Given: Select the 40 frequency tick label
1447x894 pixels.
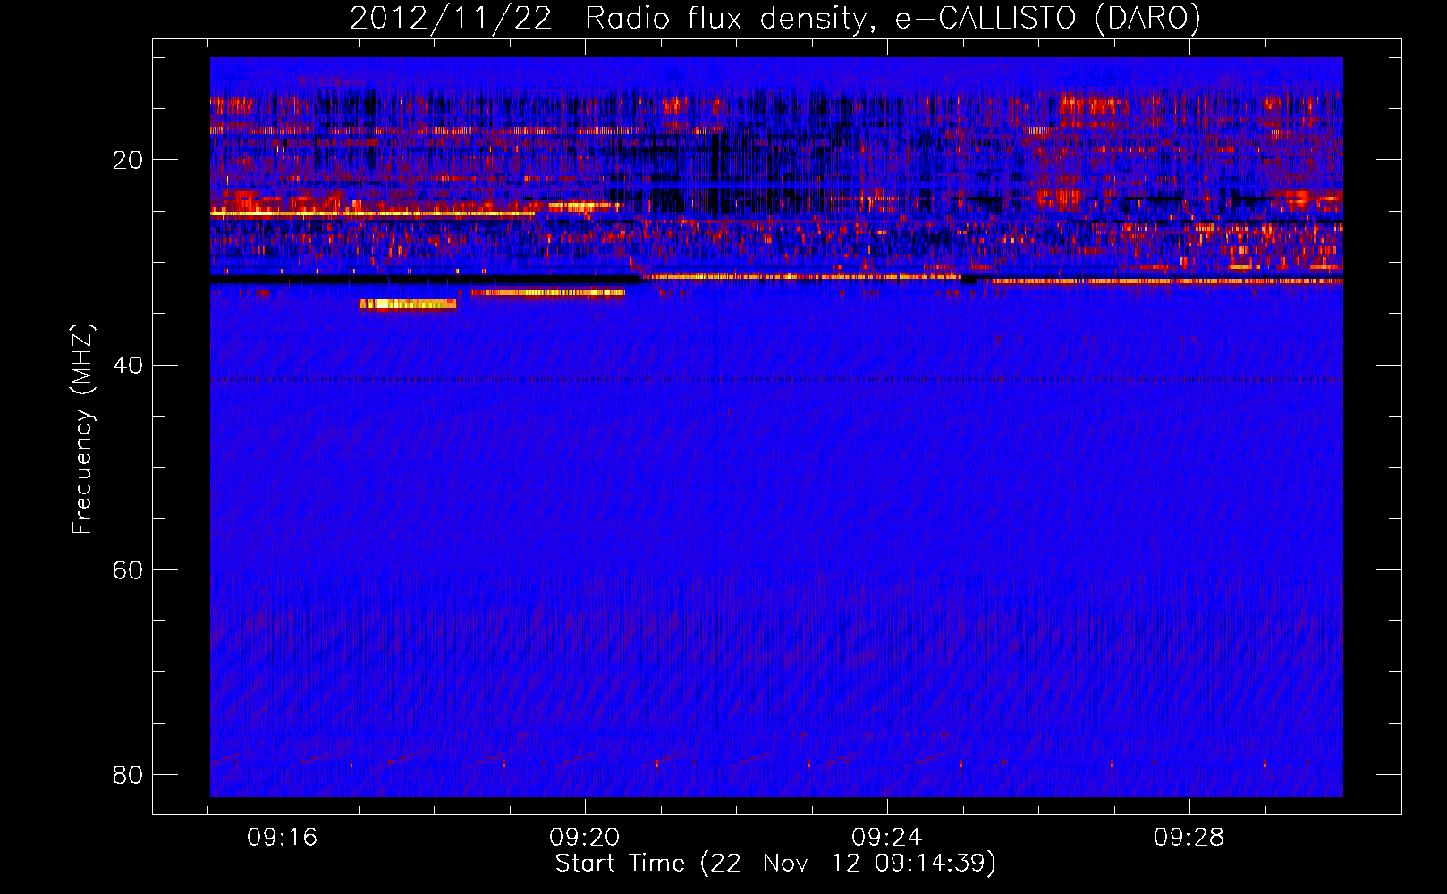Looking at the screenshot, I should [x=128, y=365].
